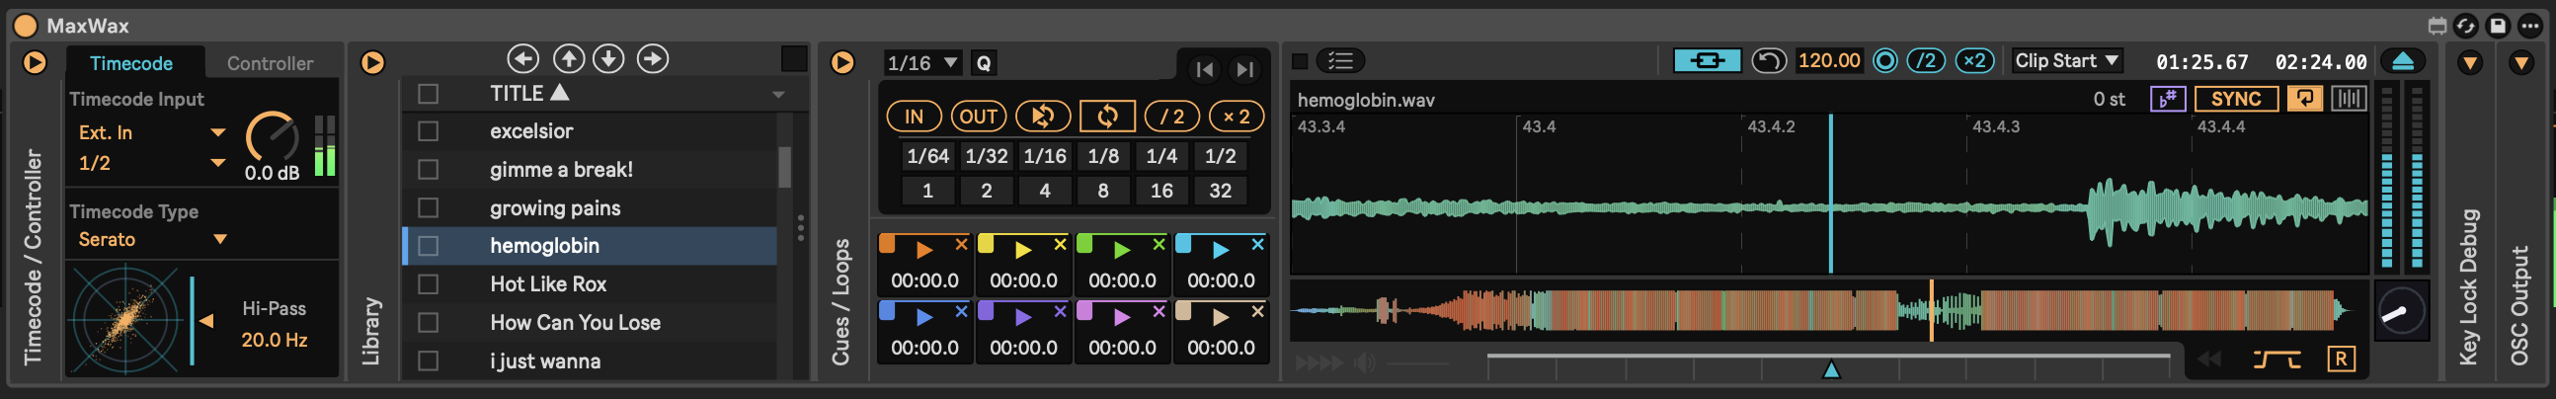Expand the OSC Output section
Screen dimensions: 2556x399
pyautogui.click(x=2520, y=62)
